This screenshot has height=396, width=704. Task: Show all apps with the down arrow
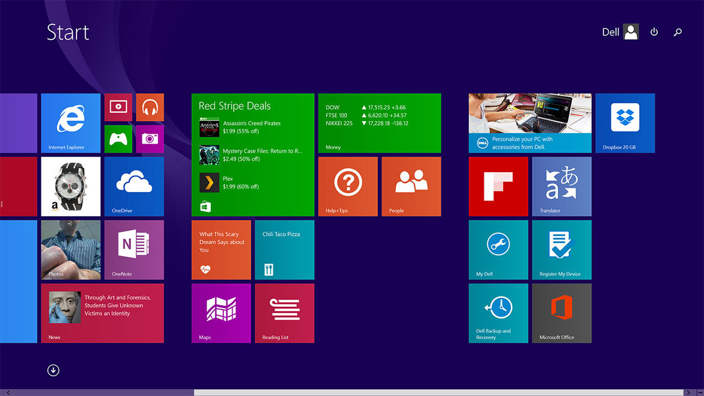point(53,370)
